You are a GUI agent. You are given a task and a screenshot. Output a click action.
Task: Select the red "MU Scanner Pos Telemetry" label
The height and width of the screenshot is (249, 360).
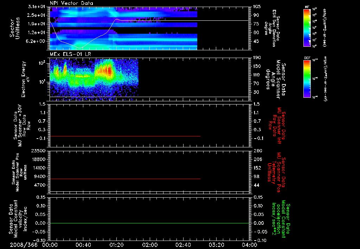coord(276,172)
